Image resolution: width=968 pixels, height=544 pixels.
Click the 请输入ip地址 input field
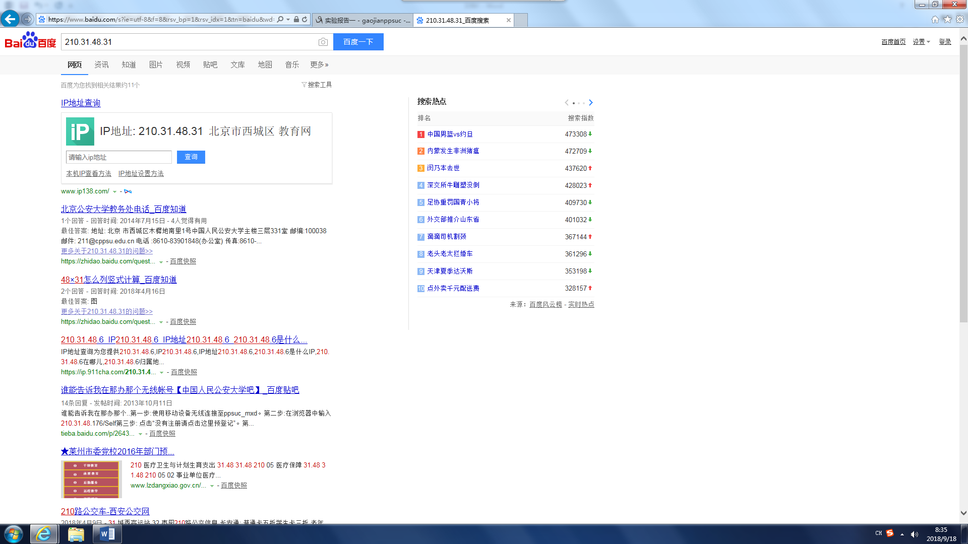118,157
